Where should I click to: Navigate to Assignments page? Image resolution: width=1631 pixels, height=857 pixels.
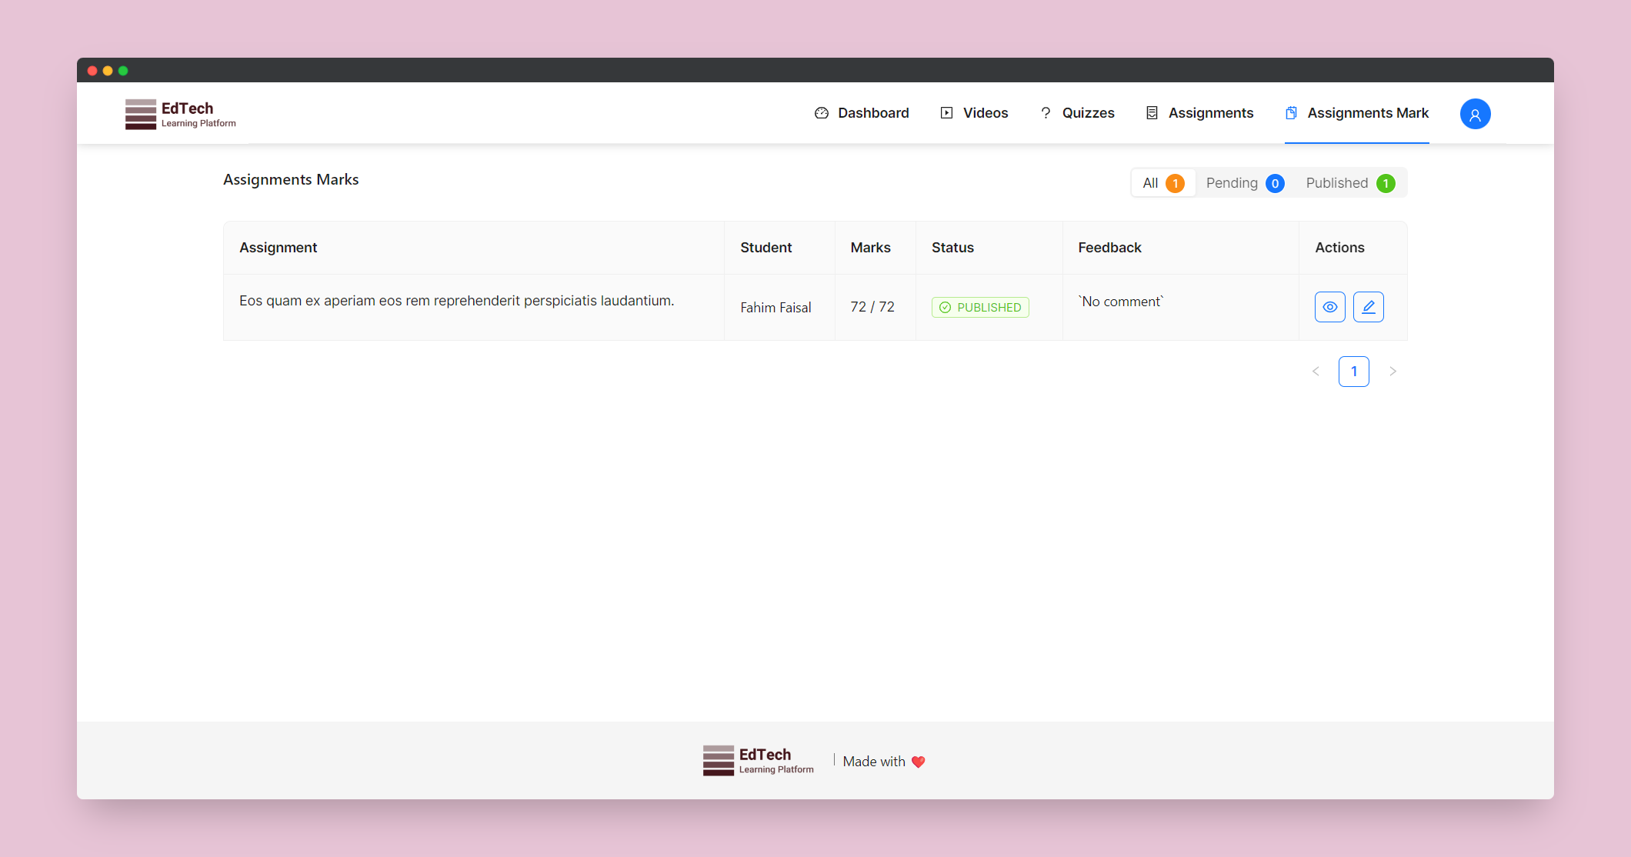1199,113
